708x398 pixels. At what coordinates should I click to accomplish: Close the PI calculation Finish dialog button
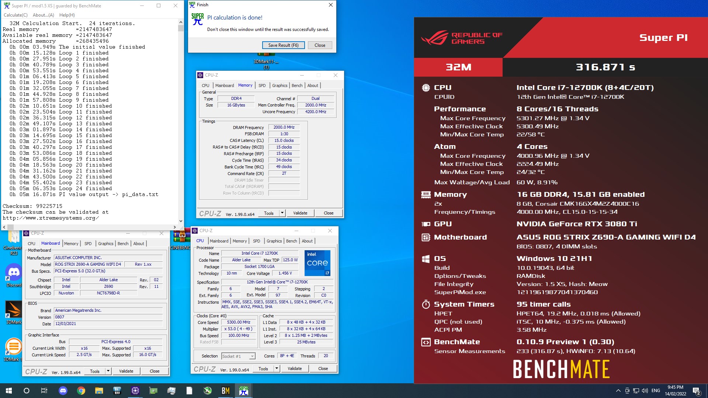320,45
